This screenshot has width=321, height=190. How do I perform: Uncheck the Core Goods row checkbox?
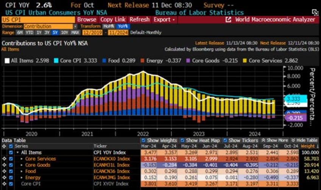11,165
